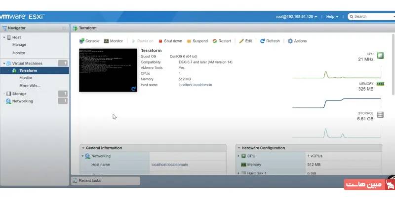Expand the CPU hardware row

pos(238,156)
